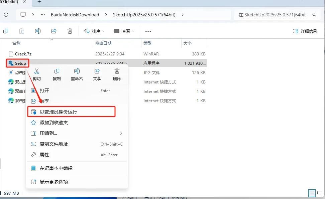Click the 2025/2/27 9:34 date cell
The width and height of the screenshot is (325, 199).
click(110, 54)
